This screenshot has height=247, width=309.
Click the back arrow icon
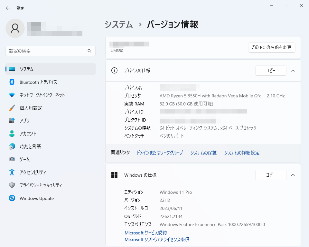pos(8,8)
